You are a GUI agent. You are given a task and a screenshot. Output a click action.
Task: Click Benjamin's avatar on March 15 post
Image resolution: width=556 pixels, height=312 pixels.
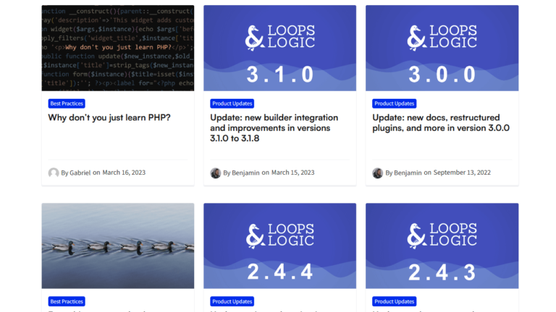[x=216, y=173]
